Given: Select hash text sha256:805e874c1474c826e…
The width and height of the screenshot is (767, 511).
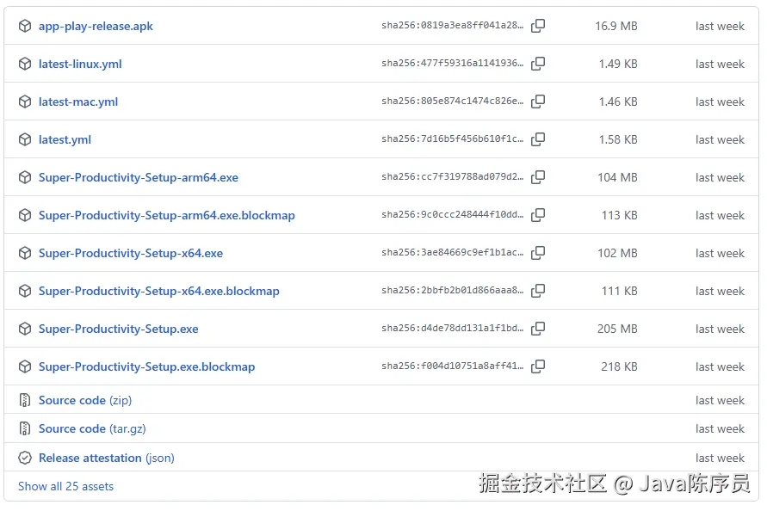Looking at the screenshot, I should 453,101.
